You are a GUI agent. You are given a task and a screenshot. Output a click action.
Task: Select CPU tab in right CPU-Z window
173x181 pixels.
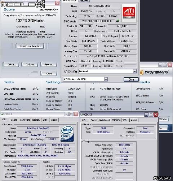click(x=84, y=120)
